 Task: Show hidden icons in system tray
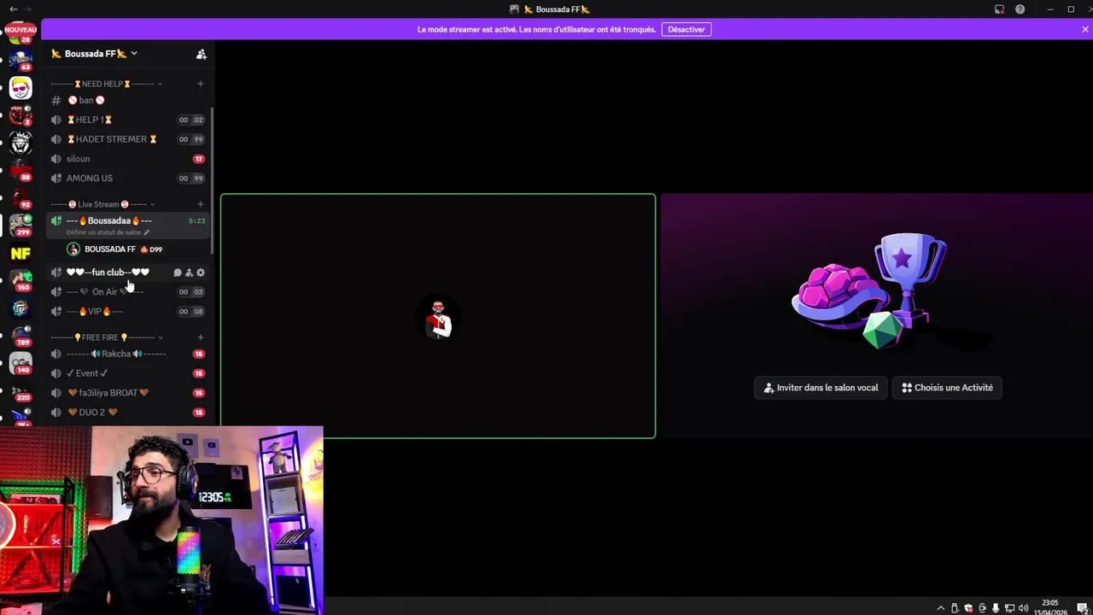(941, 608)
